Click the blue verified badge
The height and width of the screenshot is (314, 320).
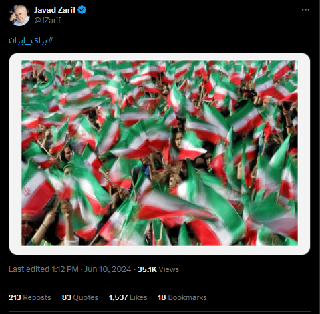[82, 10]
